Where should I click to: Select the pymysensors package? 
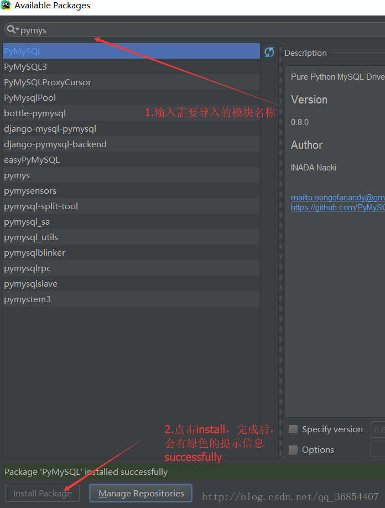point(131,191)
